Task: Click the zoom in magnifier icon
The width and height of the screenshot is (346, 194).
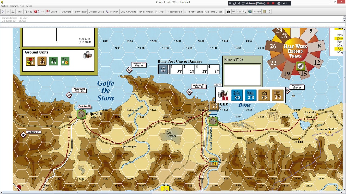Action: click(x=234, y=12)
